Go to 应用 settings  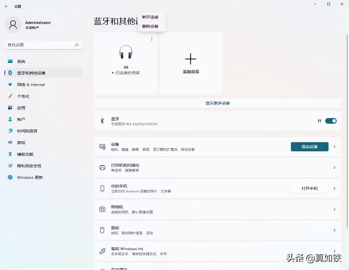pos(21,108)
